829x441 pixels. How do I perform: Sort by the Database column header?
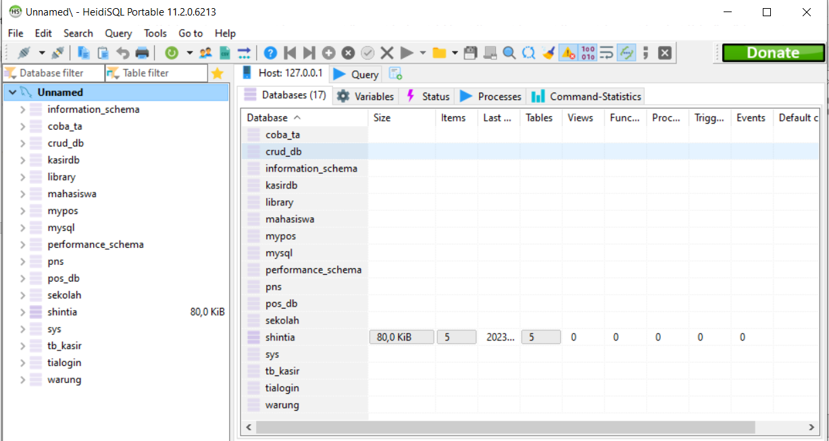tap(305, 118)
